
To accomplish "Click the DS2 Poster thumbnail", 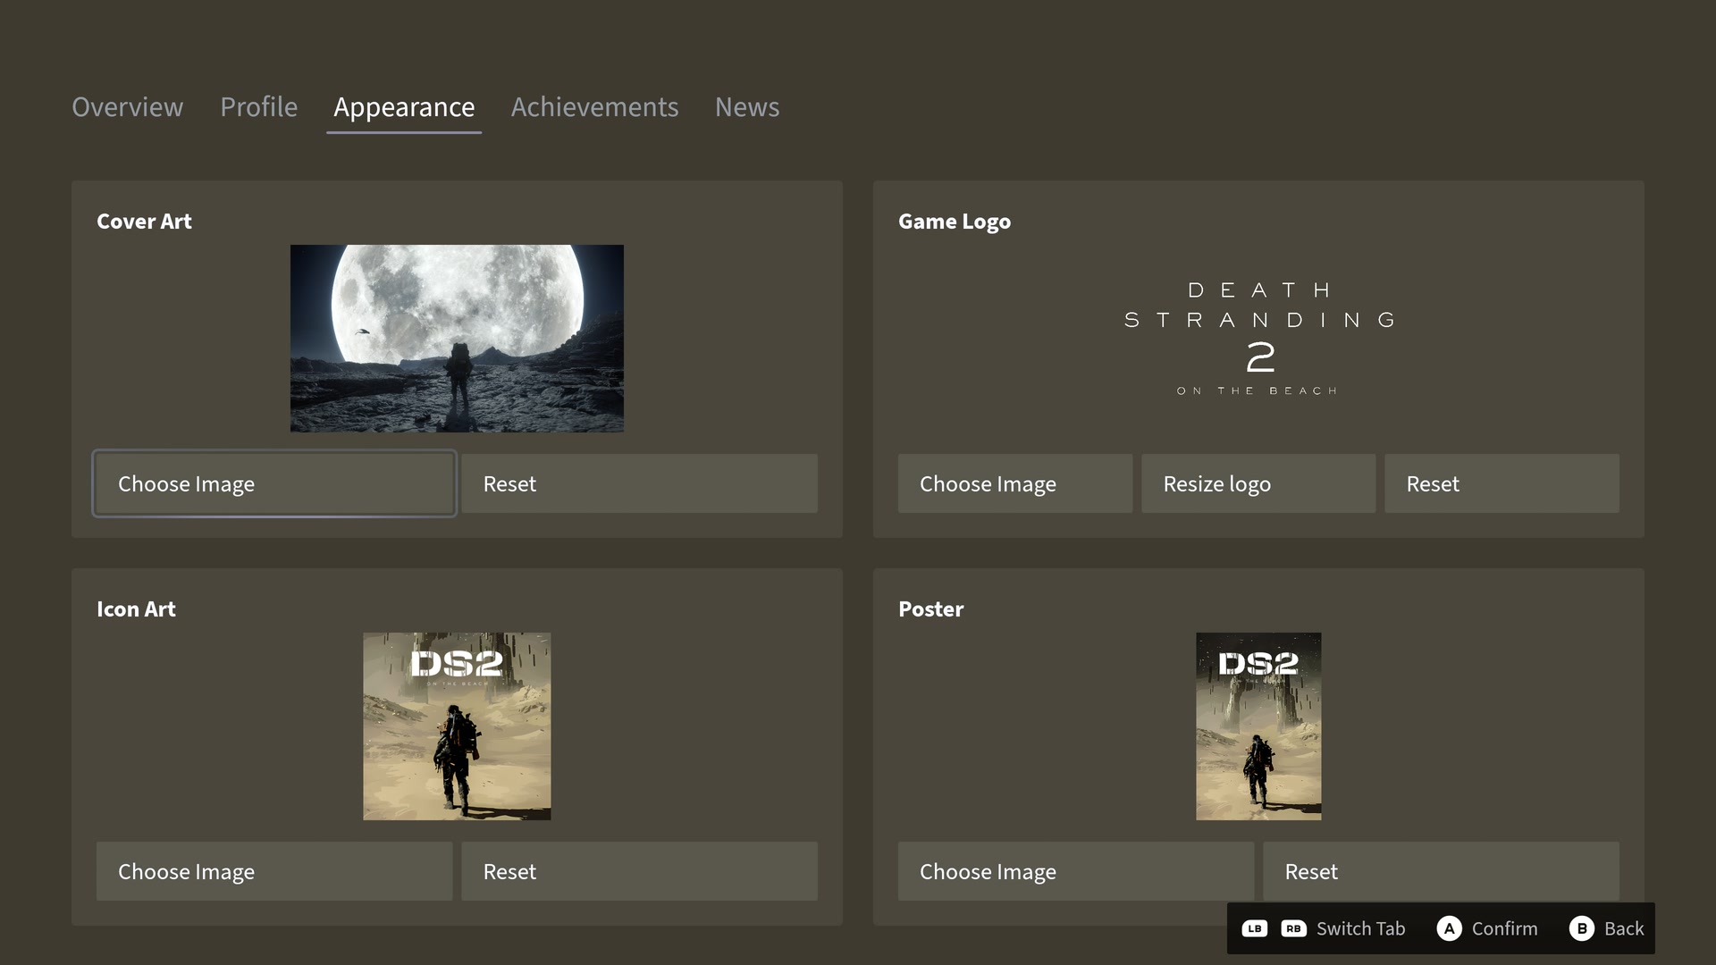I will point(1258,726).
